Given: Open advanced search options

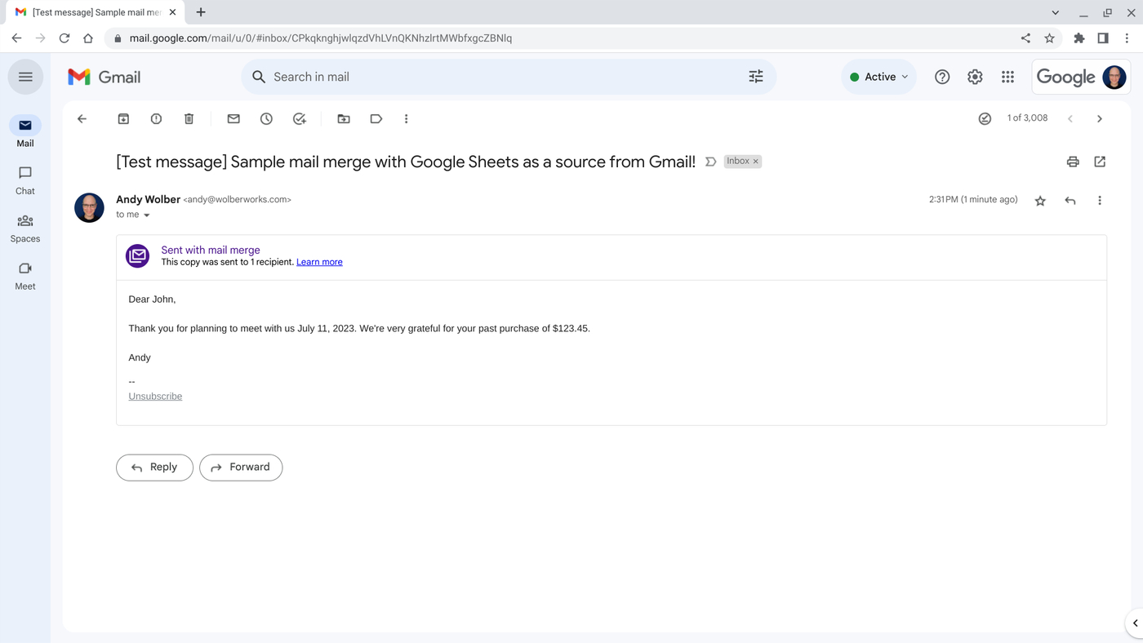Looking at the screenshot, I should click(x=755, y=76).
